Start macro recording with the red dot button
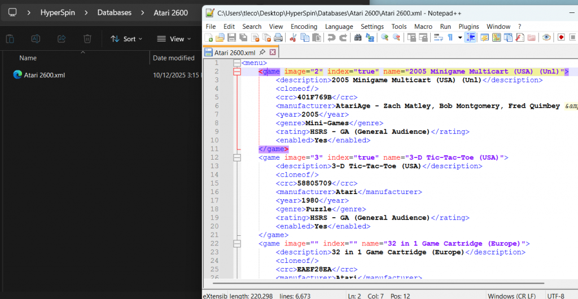The height and width of the screenshot is (299, 578). click(x=561, y=38)
